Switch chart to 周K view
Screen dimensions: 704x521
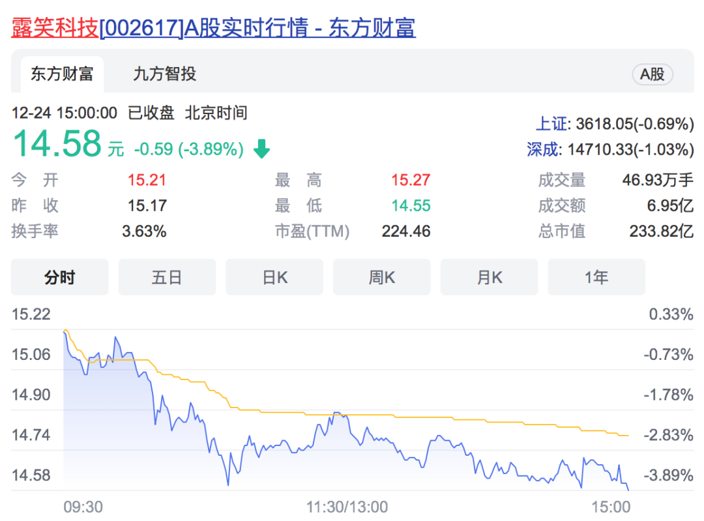[381, 277]
